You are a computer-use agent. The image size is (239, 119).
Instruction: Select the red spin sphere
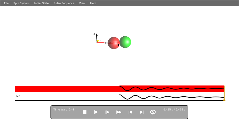point(114,43)
